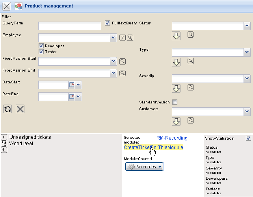
Task: Toggle the Developer checkbox
Action: (x=41, y=46)
